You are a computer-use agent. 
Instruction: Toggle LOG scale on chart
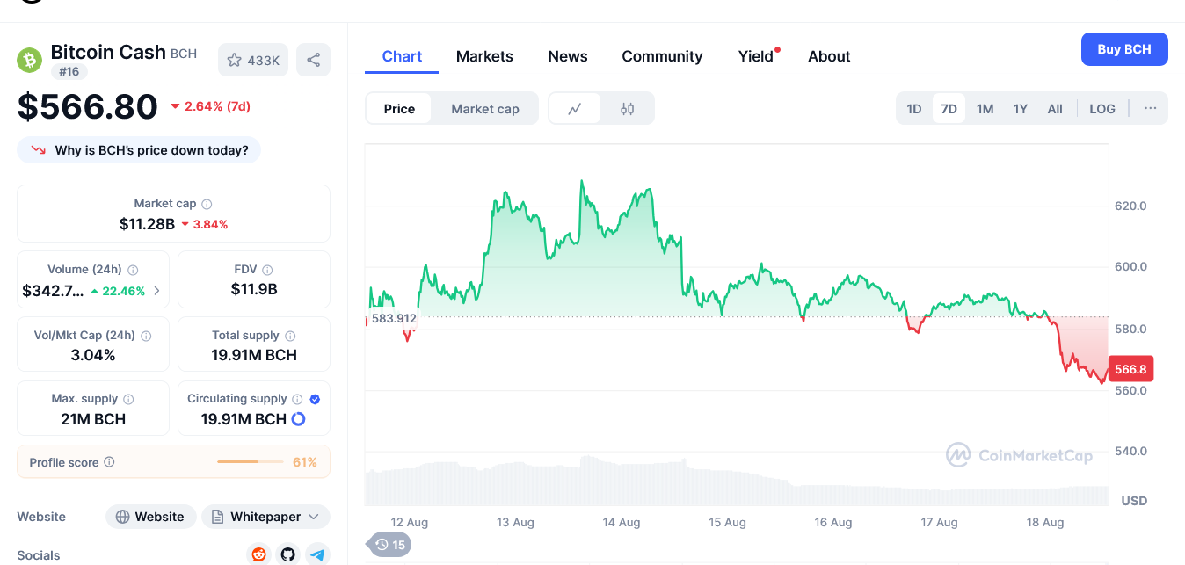(x=1102, y=109)
